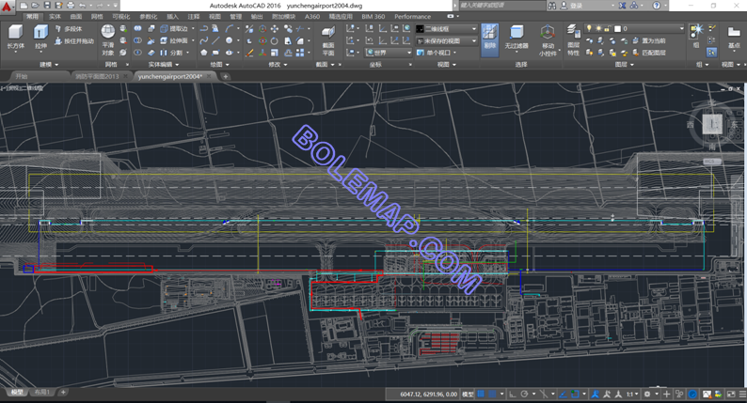Toggle polar tracking in status bar

coord(525,394)
